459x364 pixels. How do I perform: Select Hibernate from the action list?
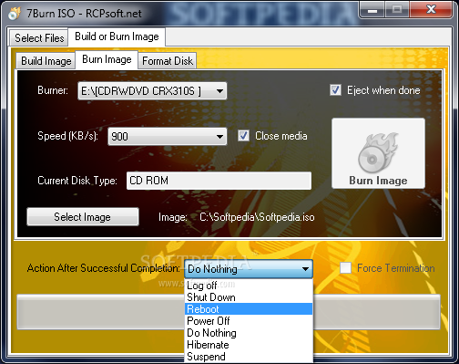pyautogui.click(x=249, y=345)
